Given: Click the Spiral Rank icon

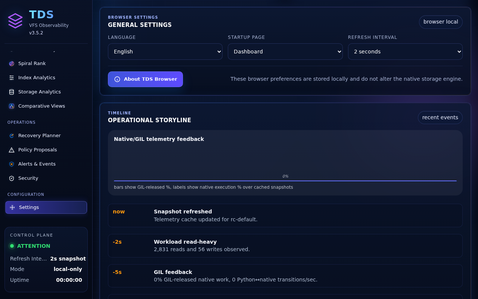Looking at the screenshot, I should [12, 64].
